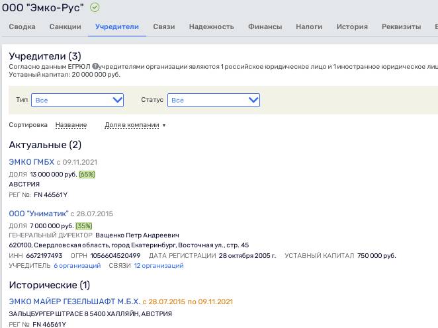Click the АВСТРИЯ country label
This screenshot has width=438, height=328.
point(24,184)
